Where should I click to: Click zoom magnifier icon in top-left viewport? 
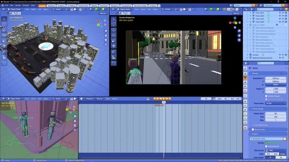[x=106, y=31]
